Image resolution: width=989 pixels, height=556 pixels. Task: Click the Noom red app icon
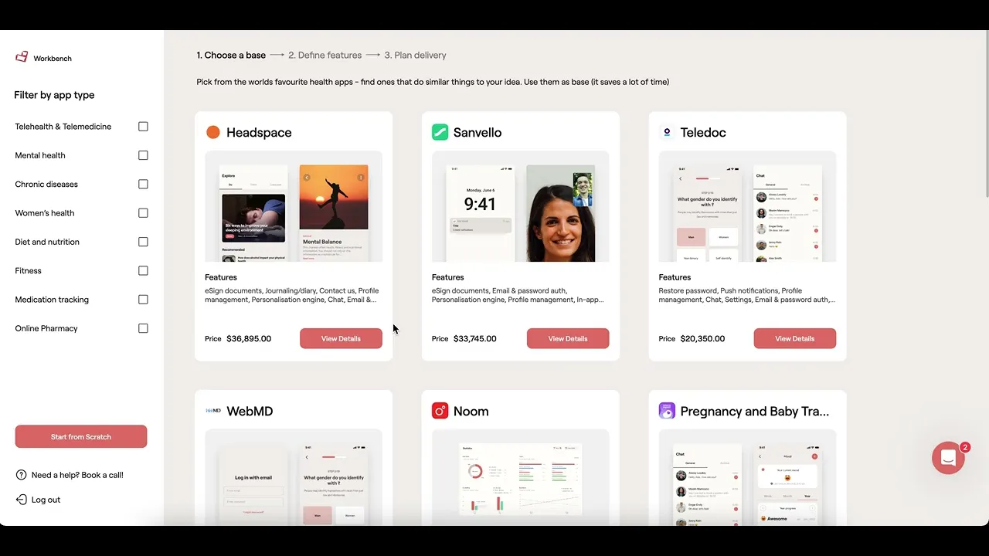click(440, 411)
